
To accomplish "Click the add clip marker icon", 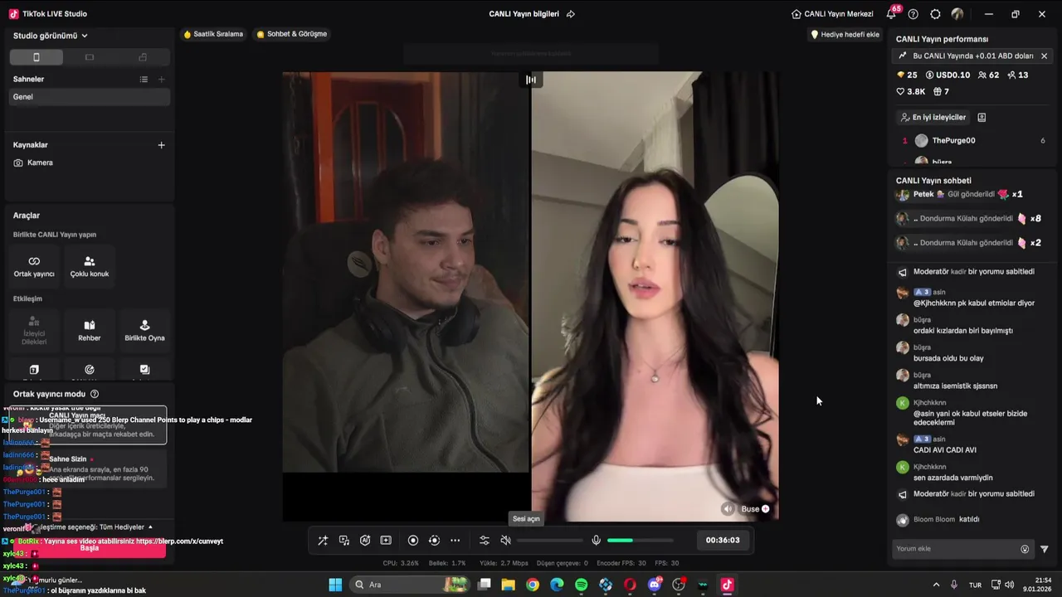I will pyautogui.click(x=386, y=541).
